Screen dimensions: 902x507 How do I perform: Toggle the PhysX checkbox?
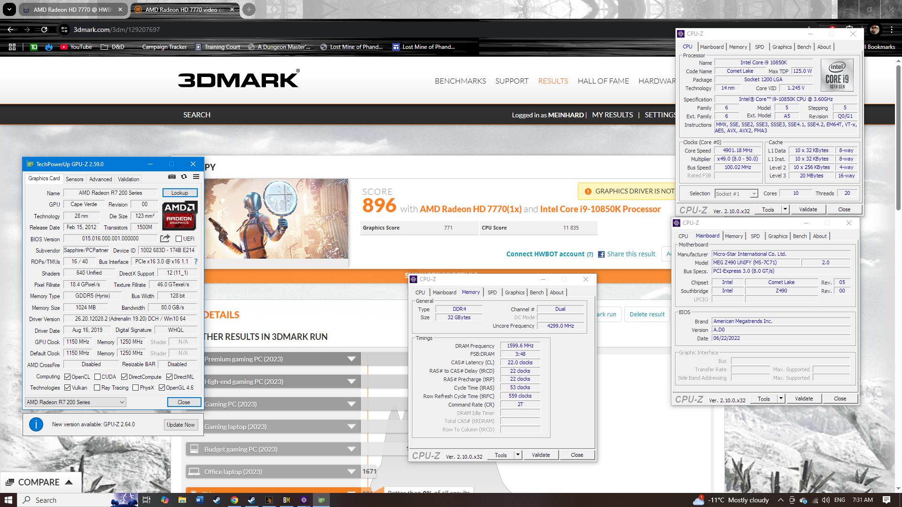point(135,388)
